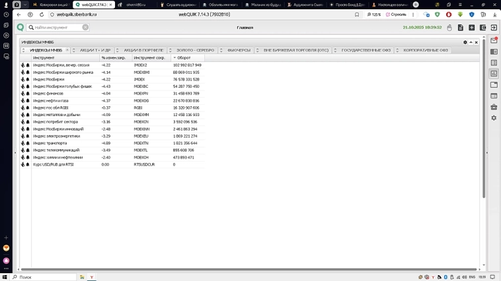
Task: Open the mail messages icon in right sidebar
Action: point(494,40)
